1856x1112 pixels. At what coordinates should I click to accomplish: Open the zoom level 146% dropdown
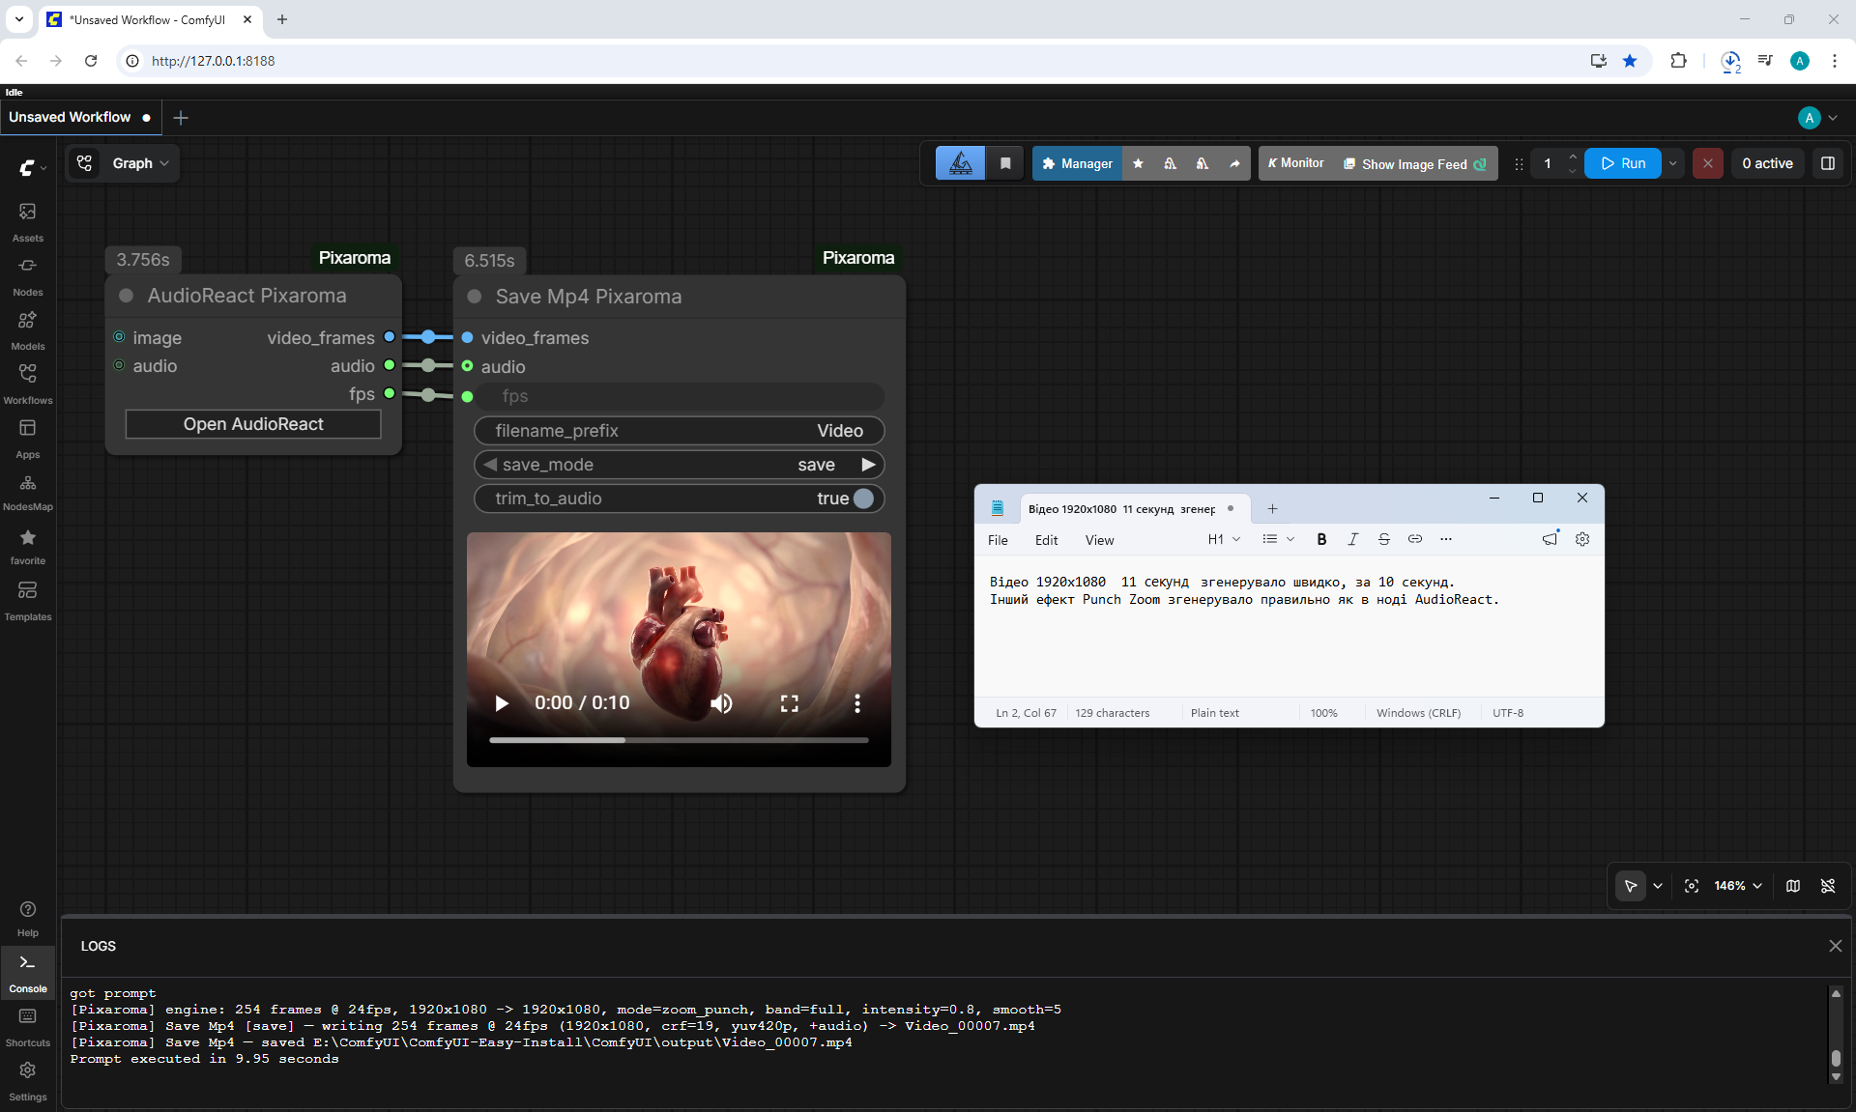point(1738,886)
